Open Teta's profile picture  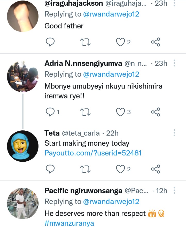(22, 146)
